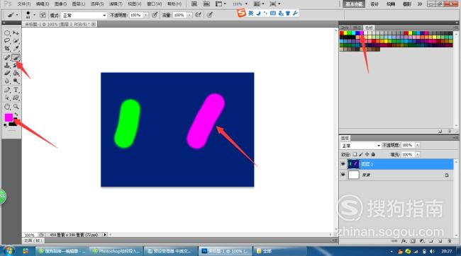Open the 文件(F) menu
Image resolution: width=461 pixels, height=256 pixels.
coord(24,4)
